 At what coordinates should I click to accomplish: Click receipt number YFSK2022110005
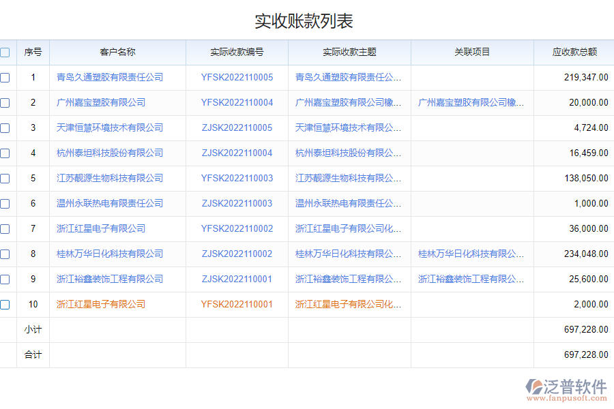click(x=236, y=77)
